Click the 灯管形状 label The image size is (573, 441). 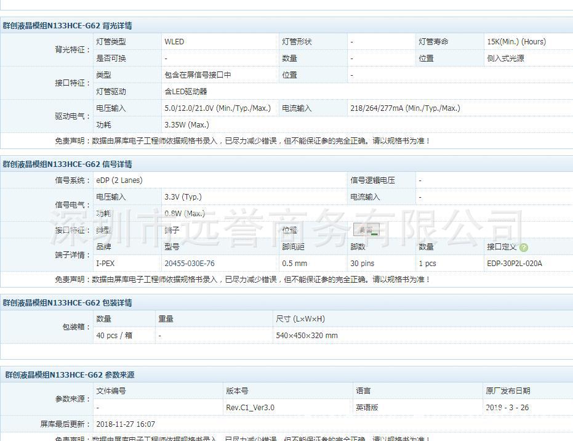click(297, 42)
